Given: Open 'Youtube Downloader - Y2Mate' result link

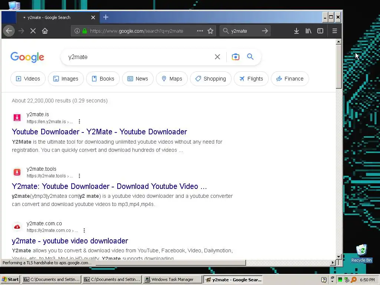Looking at the screenshot, I should pos(99,132).
